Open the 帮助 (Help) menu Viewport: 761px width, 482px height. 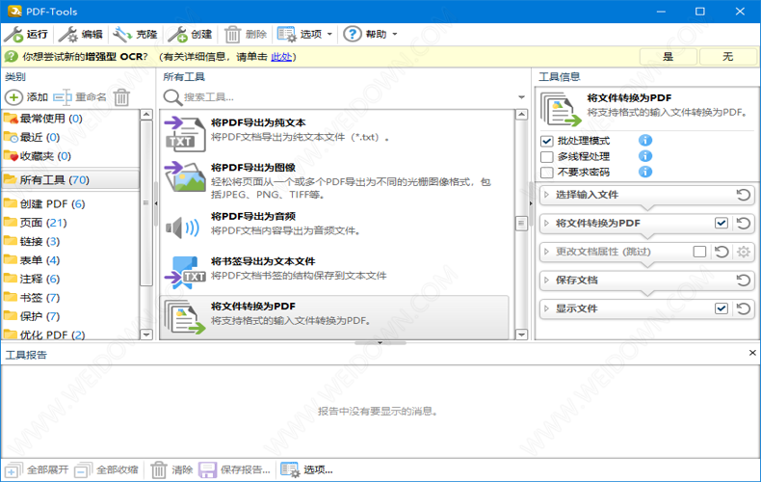point(370,35)
